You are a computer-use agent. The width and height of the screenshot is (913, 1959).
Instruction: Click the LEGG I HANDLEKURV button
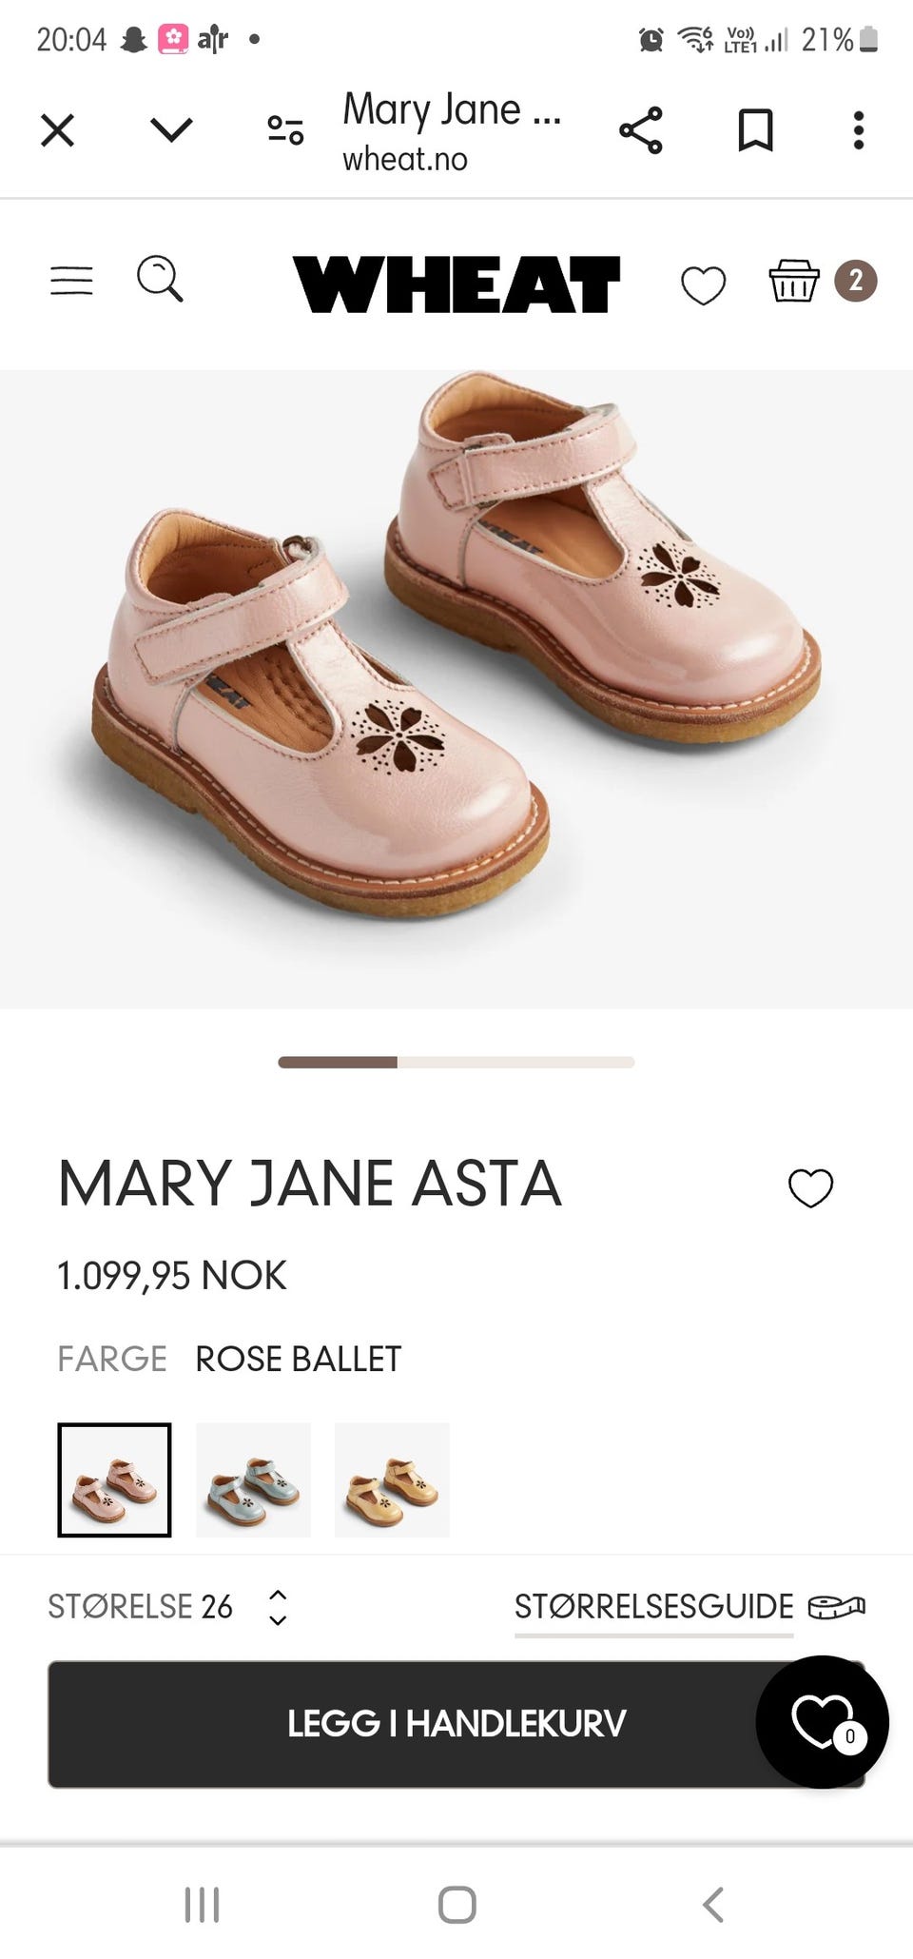pyautogui.click(x=456, y=1724)
